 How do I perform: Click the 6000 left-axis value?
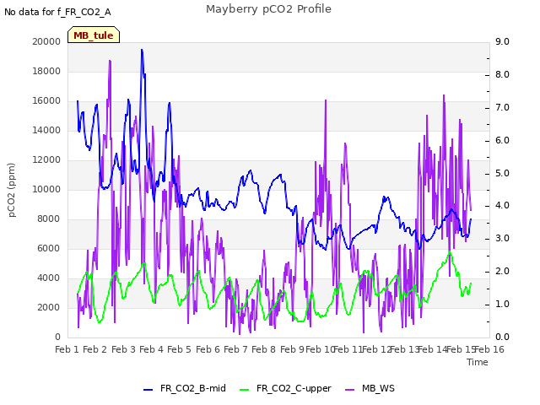click(49, 248)
